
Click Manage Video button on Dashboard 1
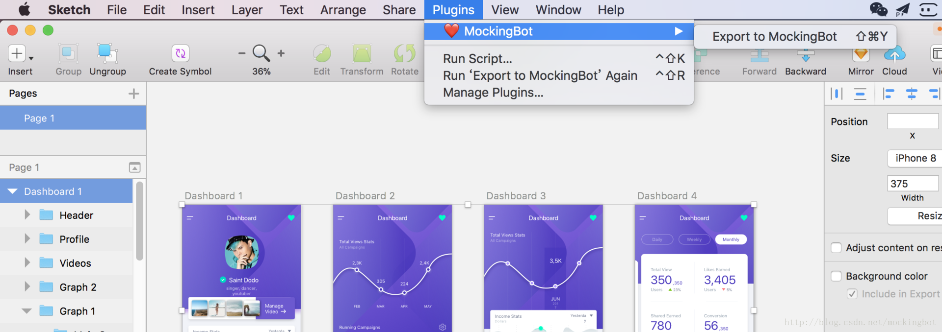click(x=275, y=308)
